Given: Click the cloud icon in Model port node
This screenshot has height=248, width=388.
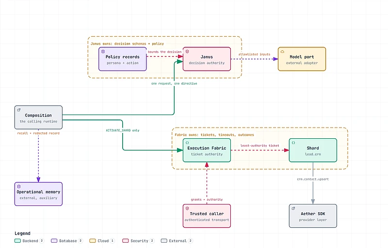Looking at the screenshot, I should [282, 52].
